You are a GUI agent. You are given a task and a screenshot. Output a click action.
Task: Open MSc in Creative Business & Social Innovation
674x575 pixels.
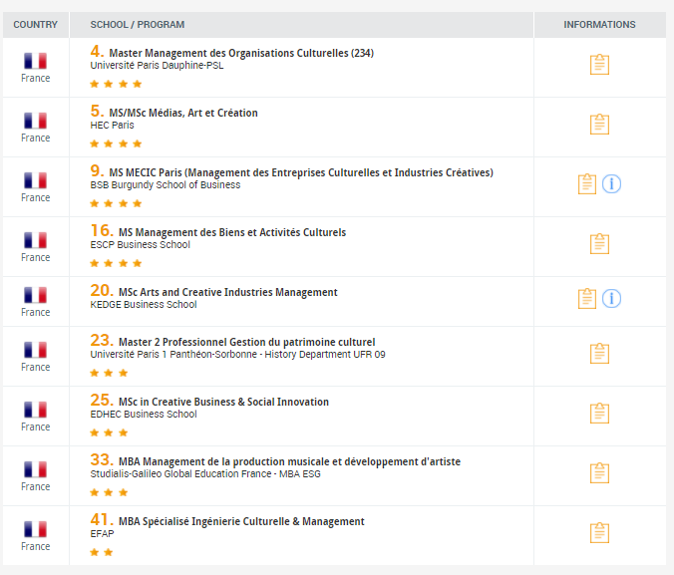tap(223, 402)
